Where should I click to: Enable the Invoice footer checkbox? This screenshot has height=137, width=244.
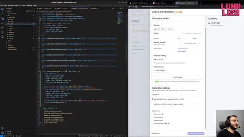152,120
